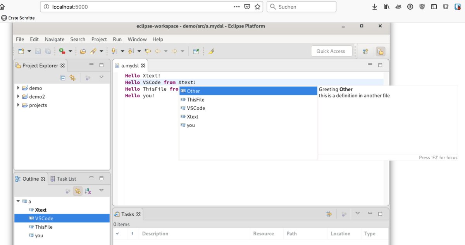
Task: Toggle alphabetical sort in Outline
Action: 88,191
